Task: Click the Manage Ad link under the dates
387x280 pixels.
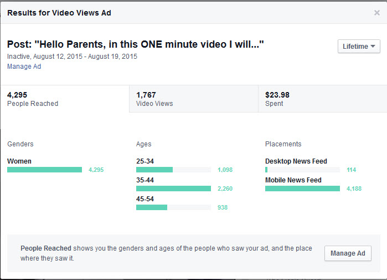Action: pos(24,67)
